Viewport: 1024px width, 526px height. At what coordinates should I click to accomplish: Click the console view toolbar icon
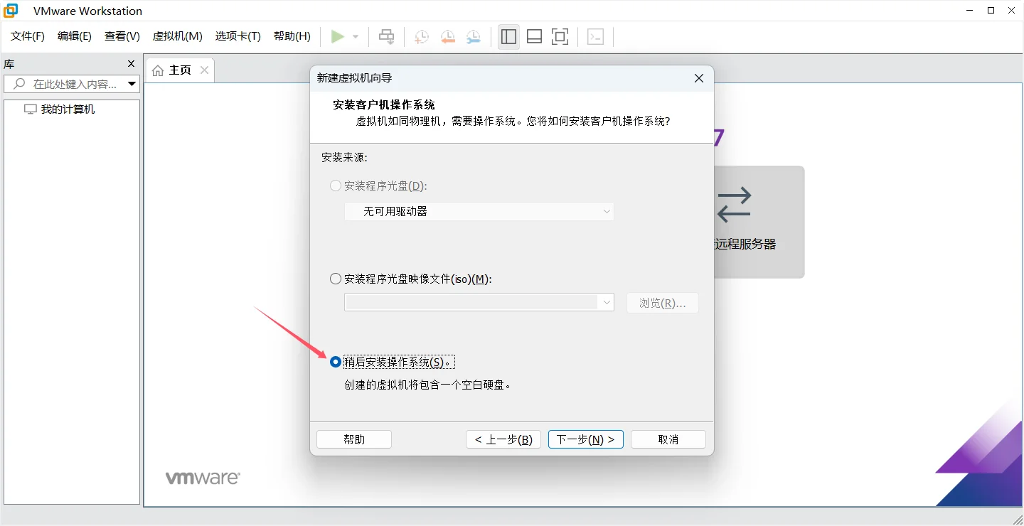pos(596,37)
